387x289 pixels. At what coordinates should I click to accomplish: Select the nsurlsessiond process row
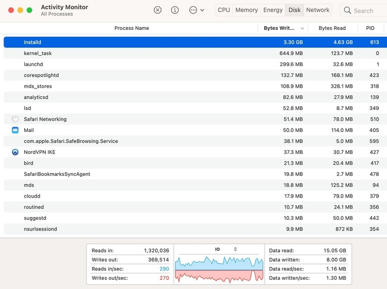(195, 229)
